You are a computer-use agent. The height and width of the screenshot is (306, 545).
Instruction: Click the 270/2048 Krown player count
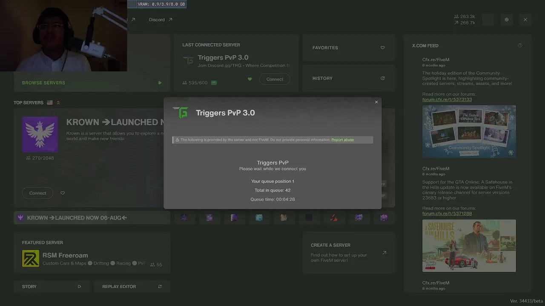point(40,158)
